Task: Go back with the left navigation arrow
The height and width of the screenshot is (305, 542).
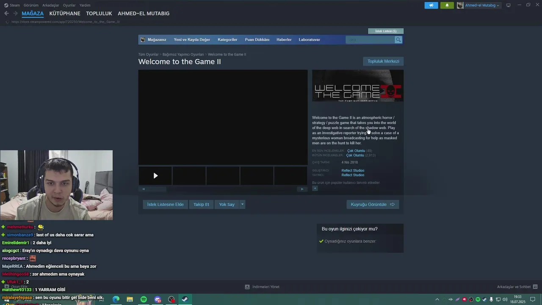Action: tap(6, 14)
